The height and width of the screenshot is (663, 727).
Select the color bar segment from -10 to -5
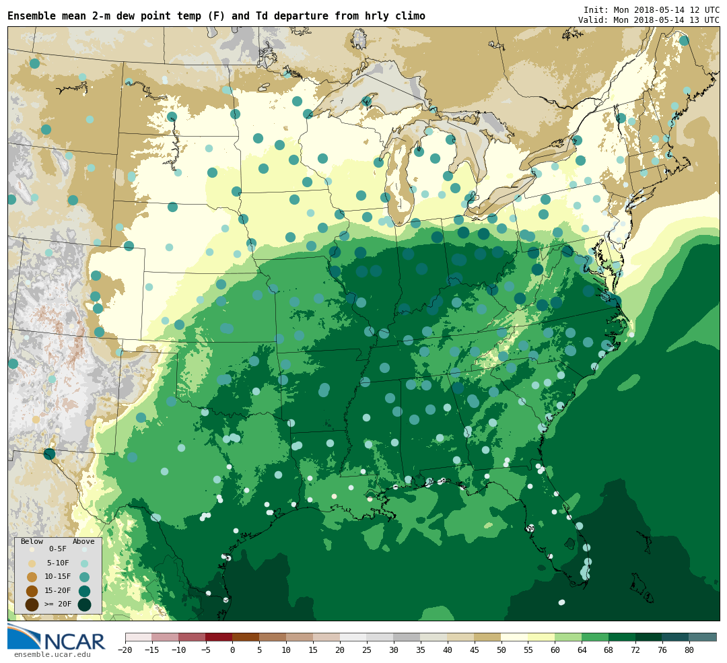point(193,637)
